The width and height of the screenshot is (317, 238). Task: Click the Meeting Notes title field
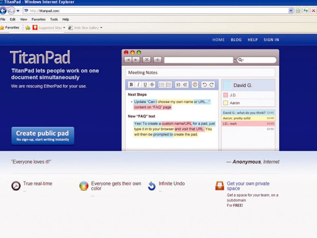coord(200,72)
